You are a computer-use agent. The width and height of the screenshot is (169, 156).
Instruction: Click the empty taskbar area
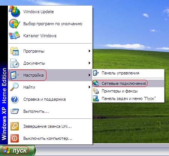pyautogui.click(x=102, y=150)
